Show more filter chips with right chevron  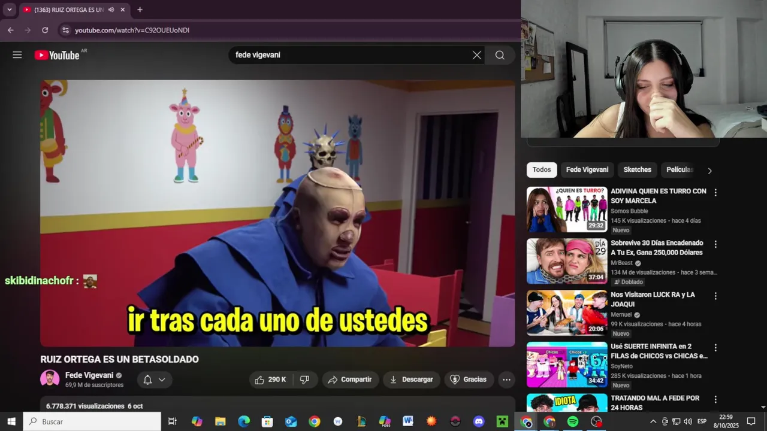[x=709, y=171]
